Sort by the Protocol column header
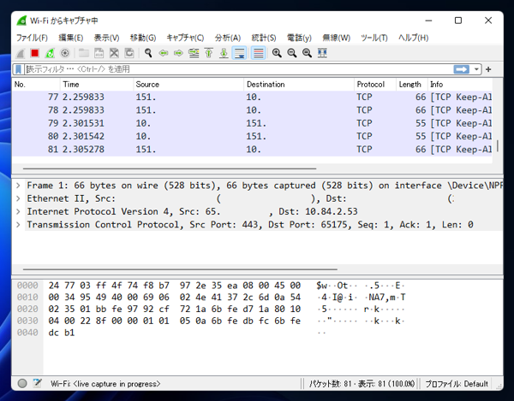Image resolution: width=514 pixels, height=401 pixels. pos(375,85)
